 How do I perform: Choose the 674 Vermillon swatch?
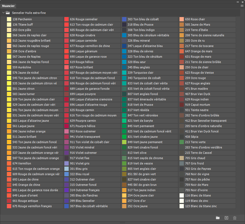pyautogui.click(x=9, y=163)
